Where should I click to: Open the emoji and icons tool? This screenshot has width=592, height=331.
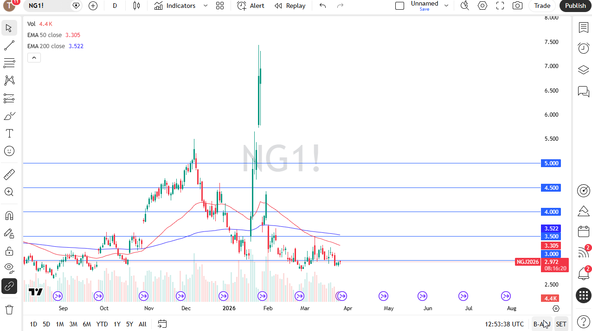click(9, 151)
